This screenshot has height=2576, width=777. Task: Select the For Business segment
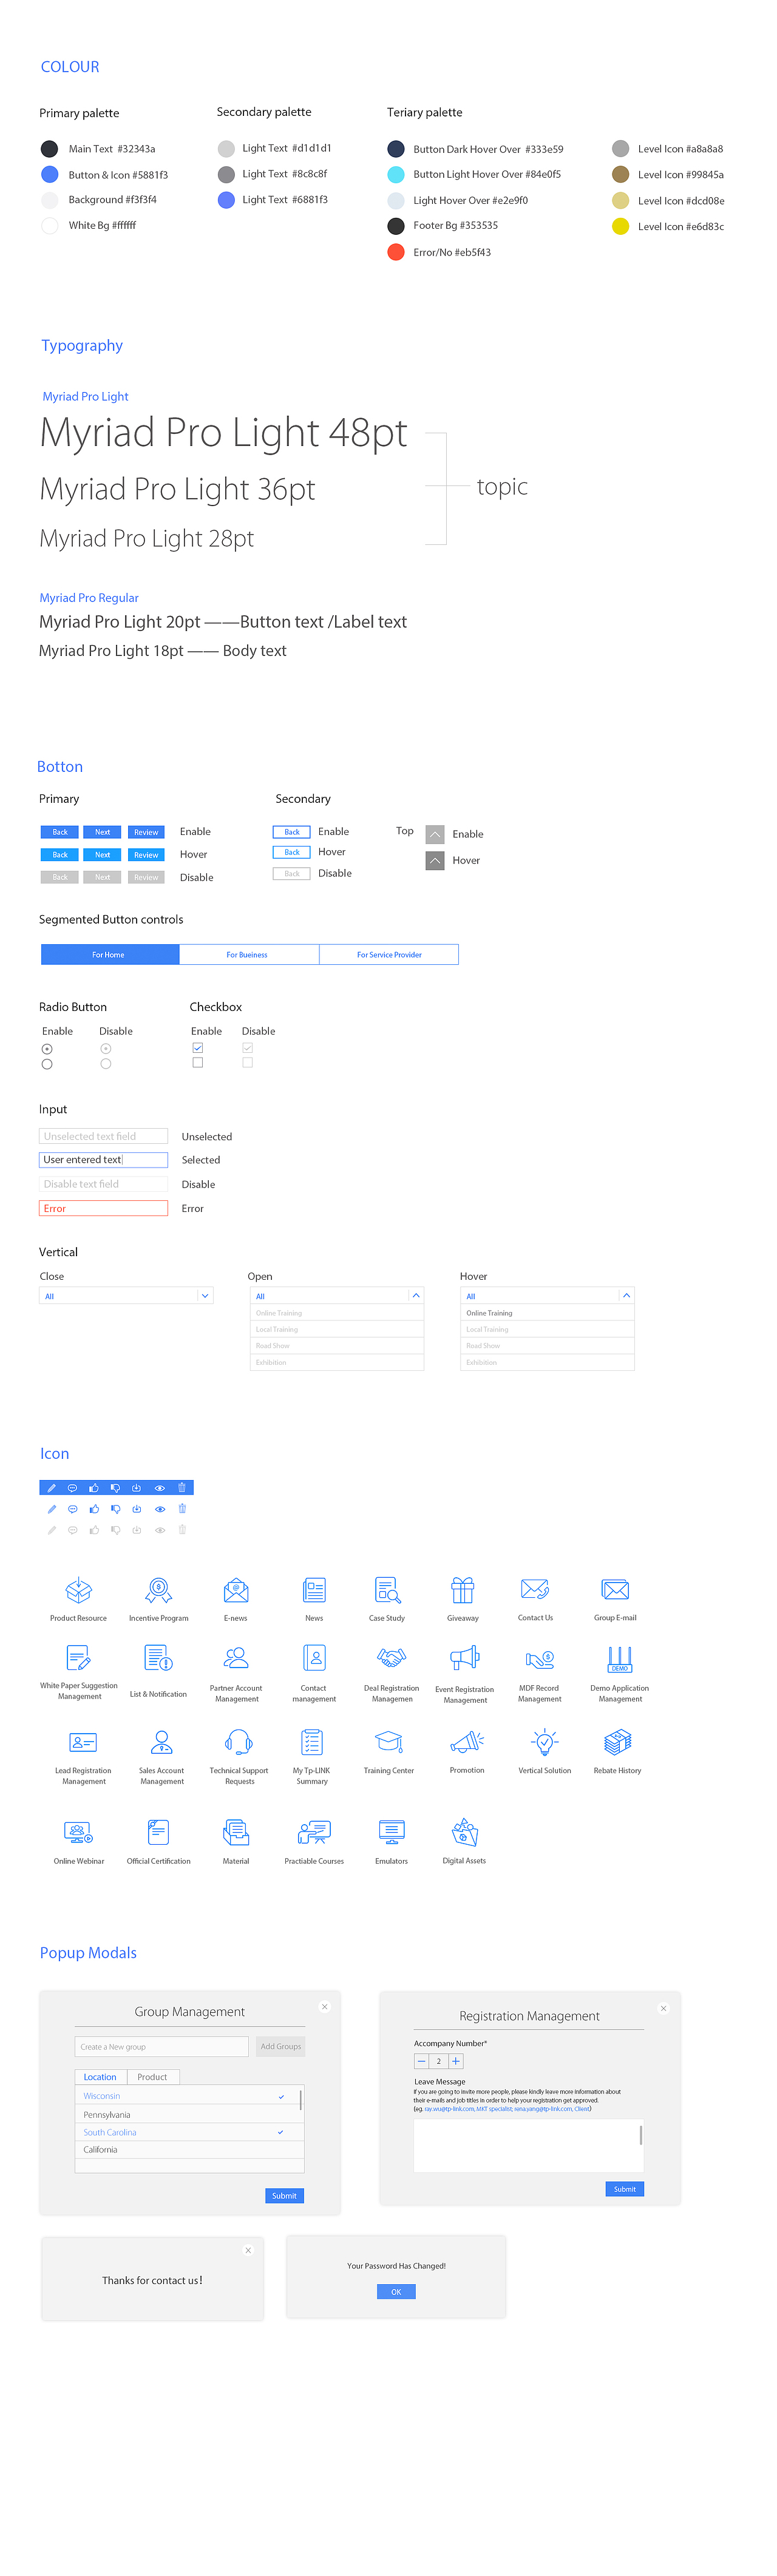(249, 955)
